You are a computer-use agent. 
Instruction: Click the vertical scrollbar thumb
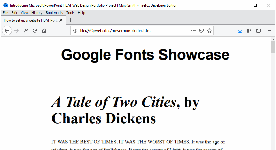click(273, 48)
